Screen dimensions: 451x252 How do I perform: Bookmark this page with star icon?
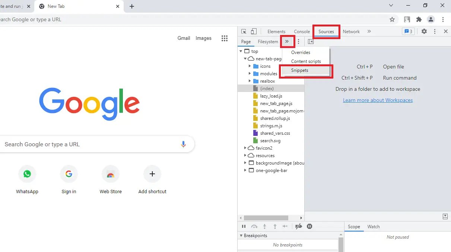click(x=392, y=19)
